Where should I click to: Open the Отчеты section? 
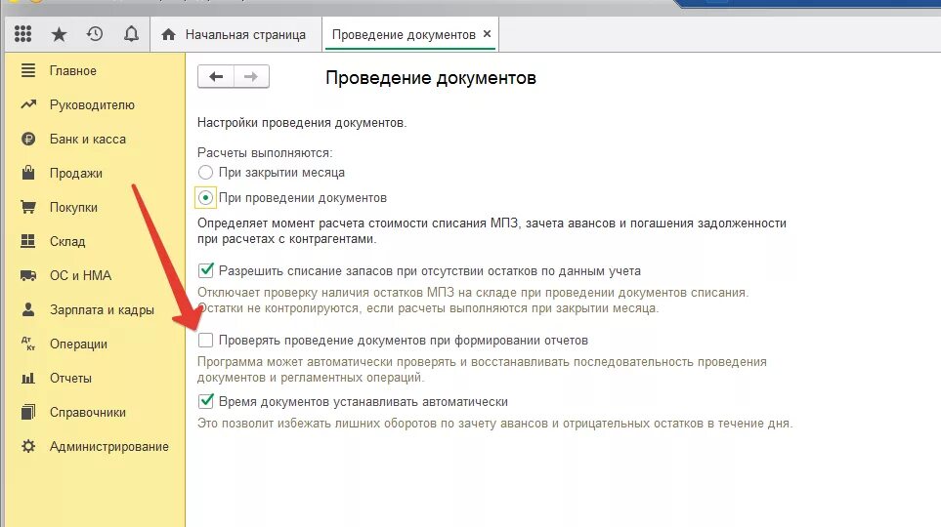[x=70, y=379]
